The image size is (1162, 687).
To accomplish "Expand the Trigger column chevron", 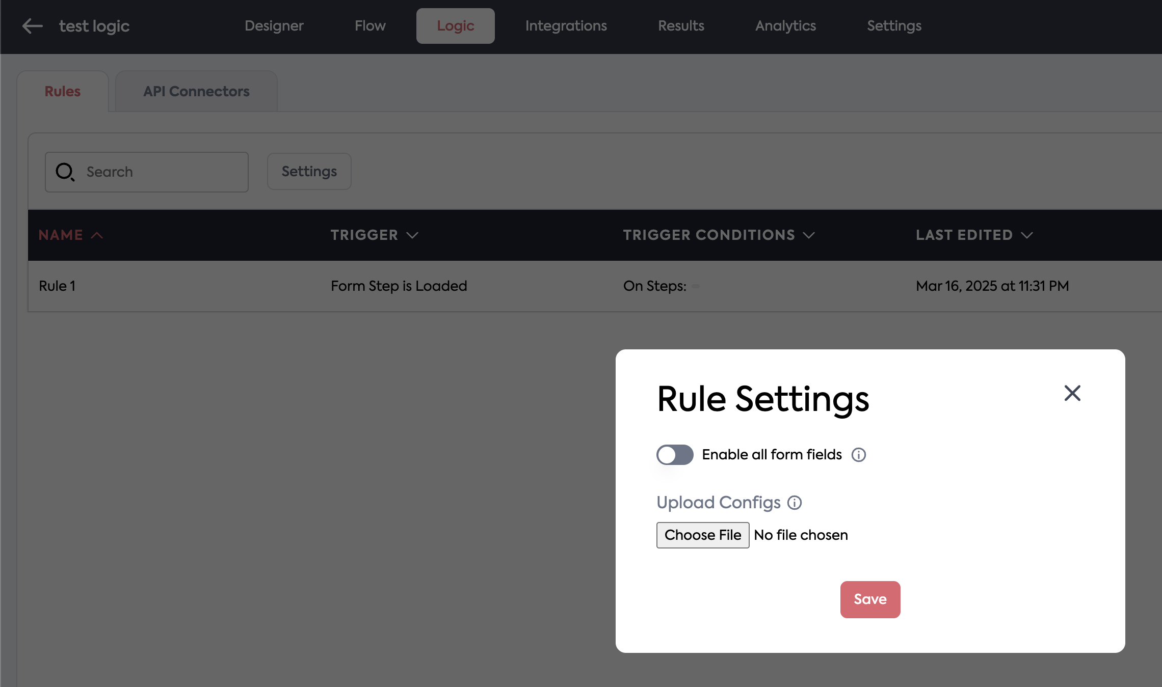I will (x=412, y=235).
